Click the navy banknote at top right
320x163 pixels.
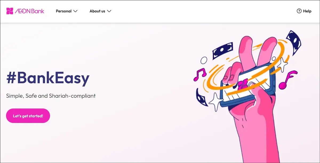tap(294, 42)
